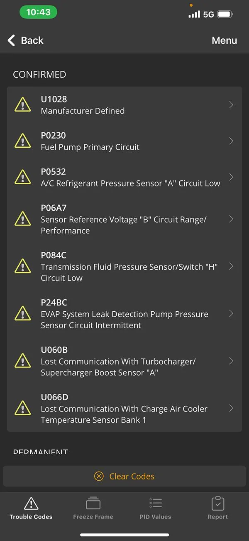
Task: Open the P0532 A/C Refrigerant Pressure Sensor entry
Action: tap(130, 177)
